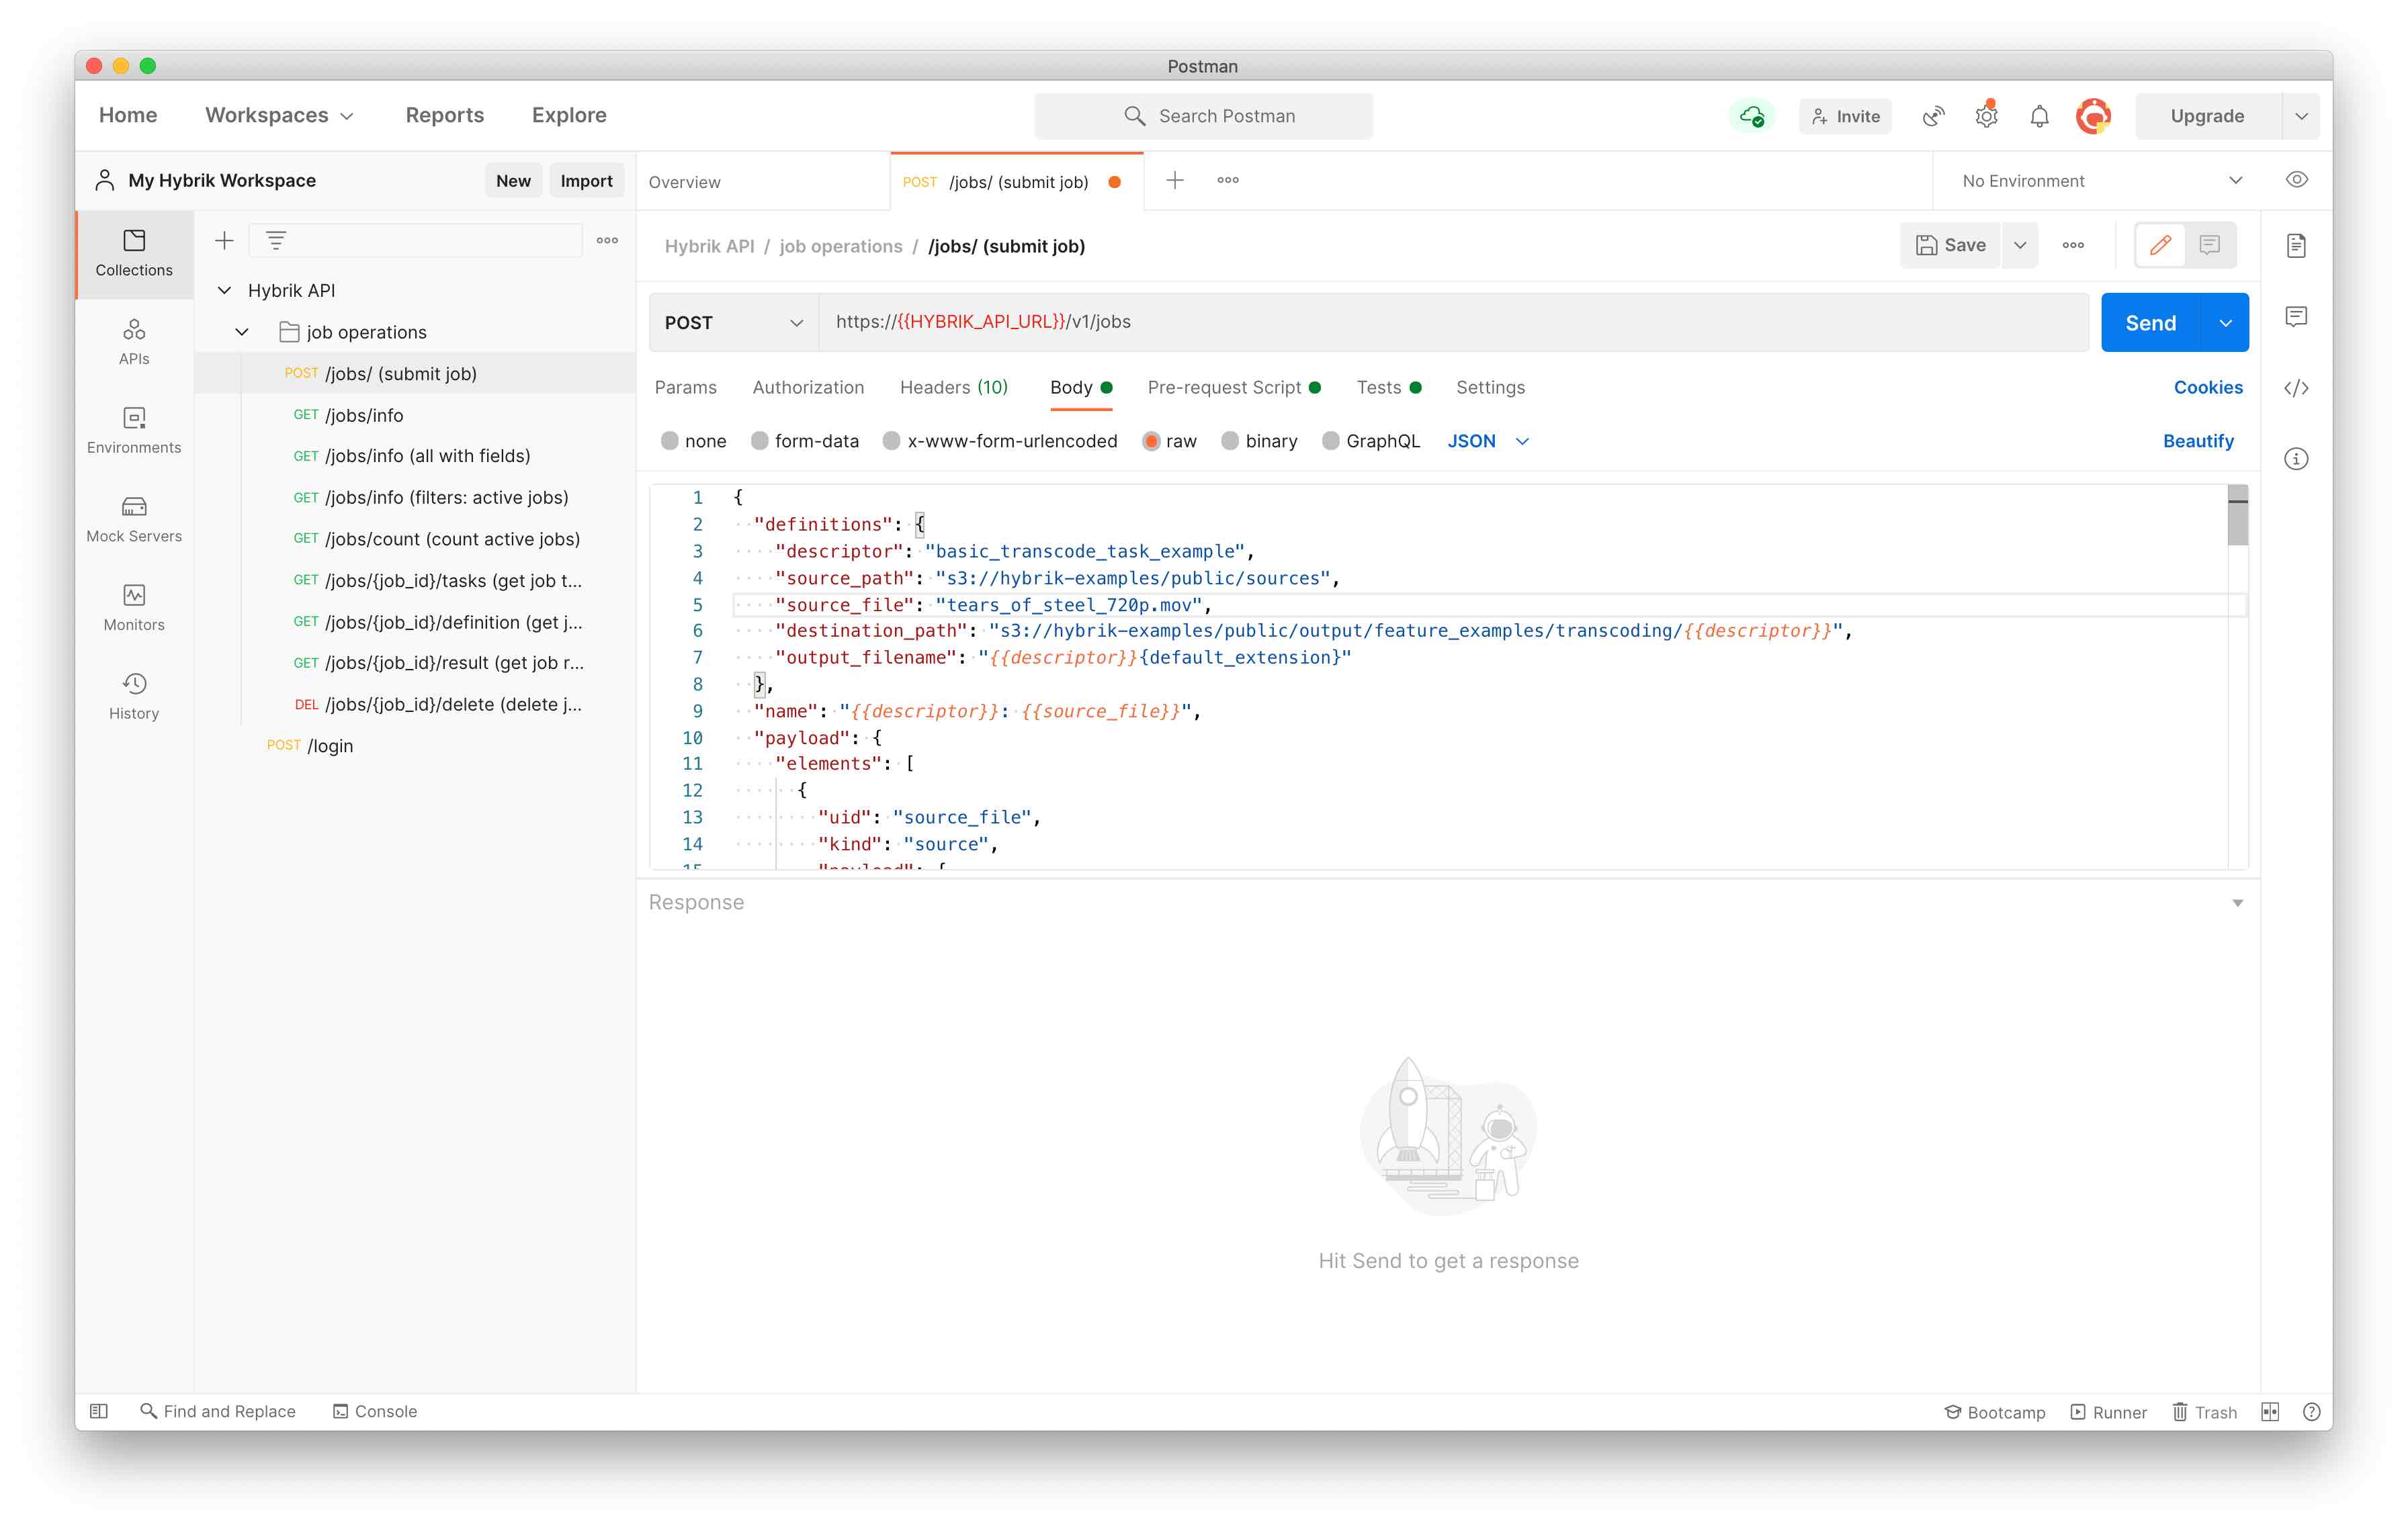The height and width of the screenshot is (1530, 2408).
Task: Switch to the Params tab
Action: pos(685,387)
